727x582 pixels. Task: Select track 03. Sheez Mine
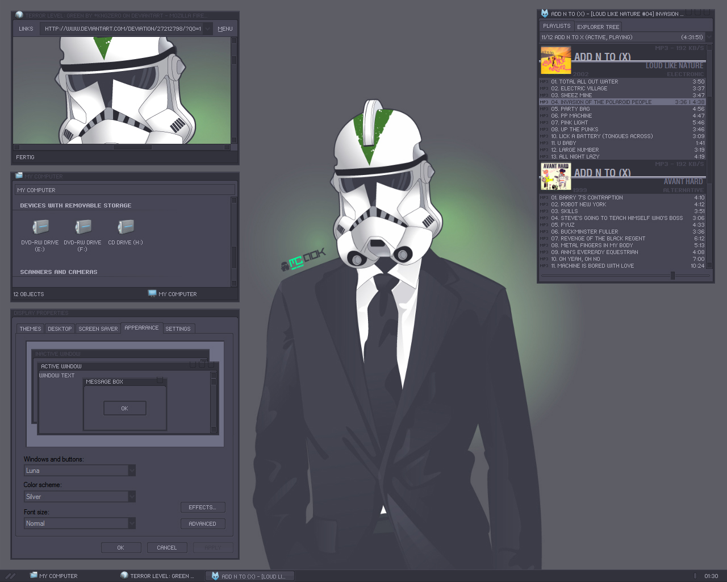622,95
